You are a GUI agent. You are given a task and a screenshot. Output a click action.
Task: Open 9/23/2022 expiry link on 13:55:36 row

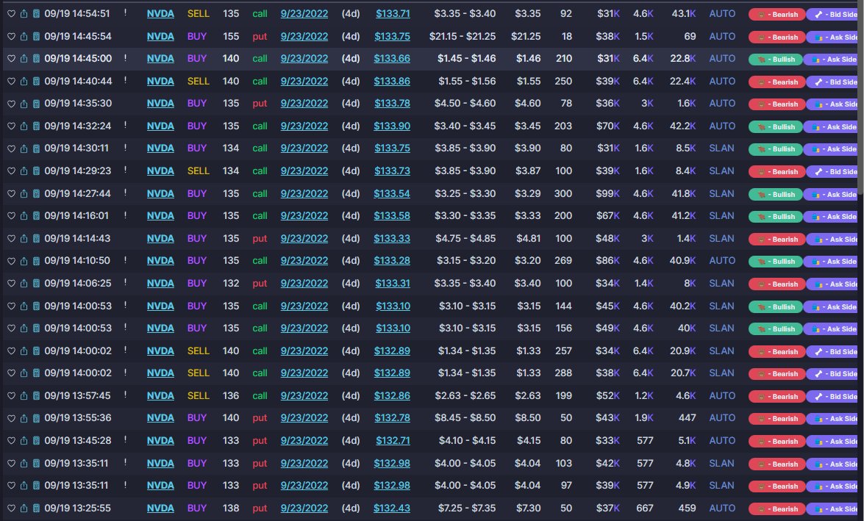(304, 418)
